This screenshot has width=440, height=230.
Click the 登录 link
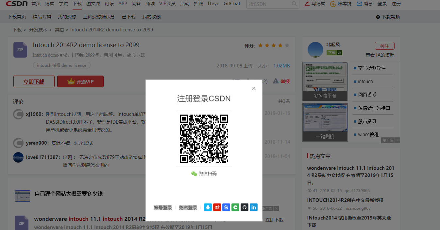tap(382, 4)
